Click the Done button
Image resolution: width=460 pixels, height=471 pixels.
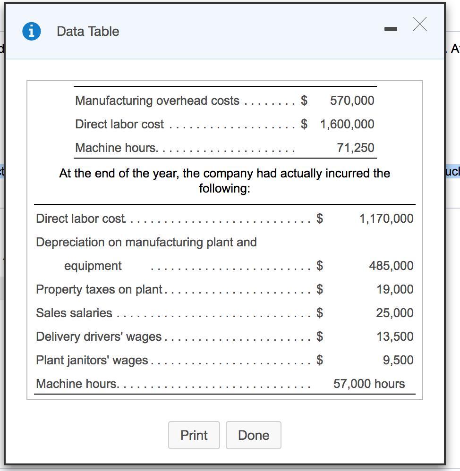tap(253, 435)
